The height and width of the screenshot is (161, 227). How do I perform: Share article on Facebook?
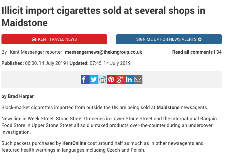click(85, 79)
